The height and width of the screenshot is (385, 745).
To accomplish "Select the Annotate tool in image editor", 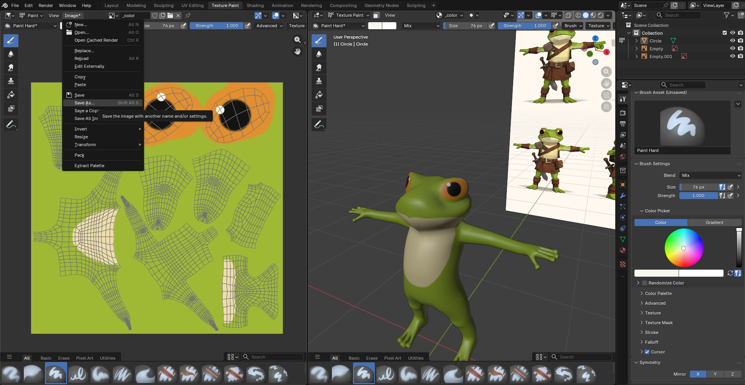I will pos(11,125).
